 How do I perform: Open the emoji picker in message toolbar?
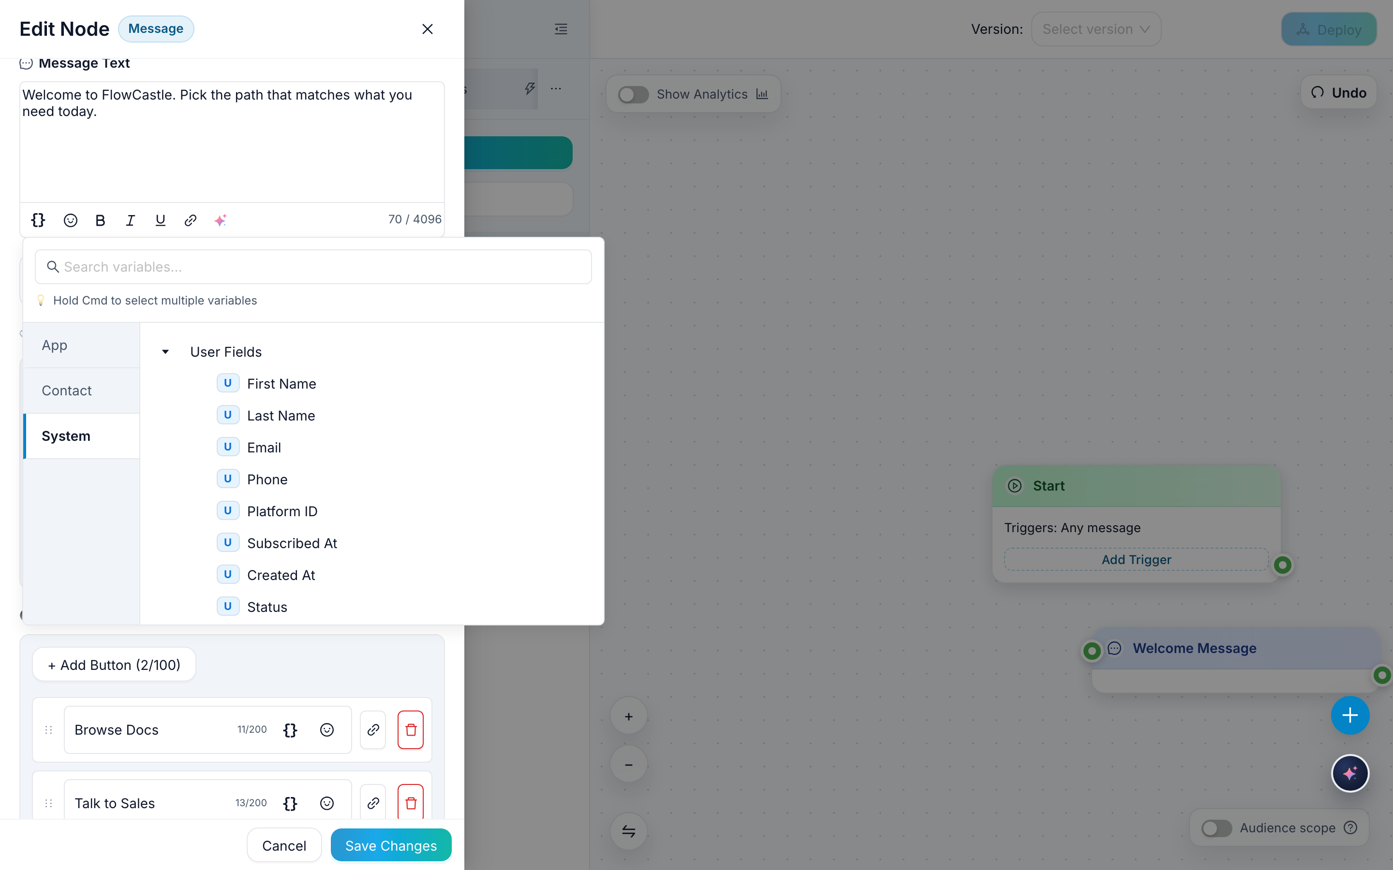click(x=70, y=220)
